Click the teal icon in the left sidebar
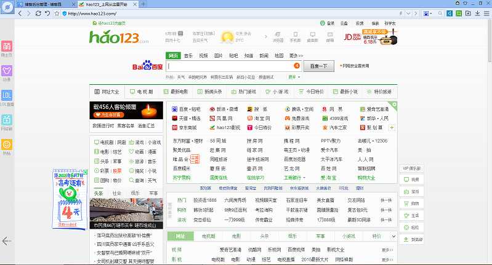 pos(7,120)
